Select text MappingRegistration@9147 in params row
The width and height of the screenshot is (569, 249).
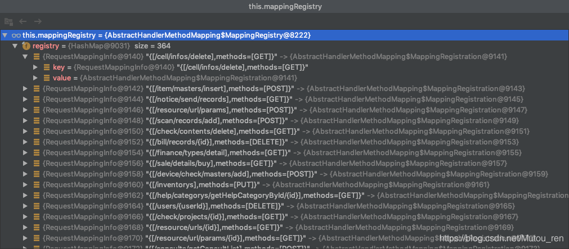pyautogui.click(x=418, y=110)
